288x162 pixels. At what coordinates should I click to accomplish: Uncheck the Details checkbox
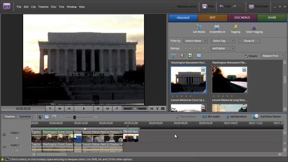click(x=246, y=56)
